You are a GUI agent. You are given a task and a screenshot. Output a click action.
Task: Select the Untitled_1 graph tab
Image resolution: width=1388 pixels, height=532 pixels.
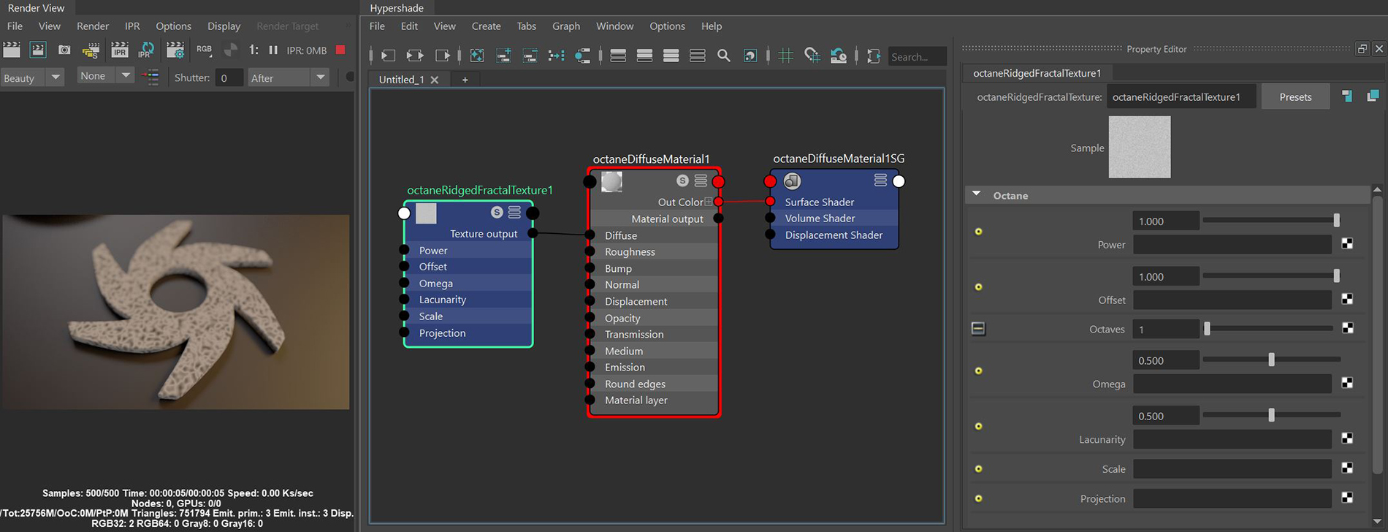click(401, 80)
